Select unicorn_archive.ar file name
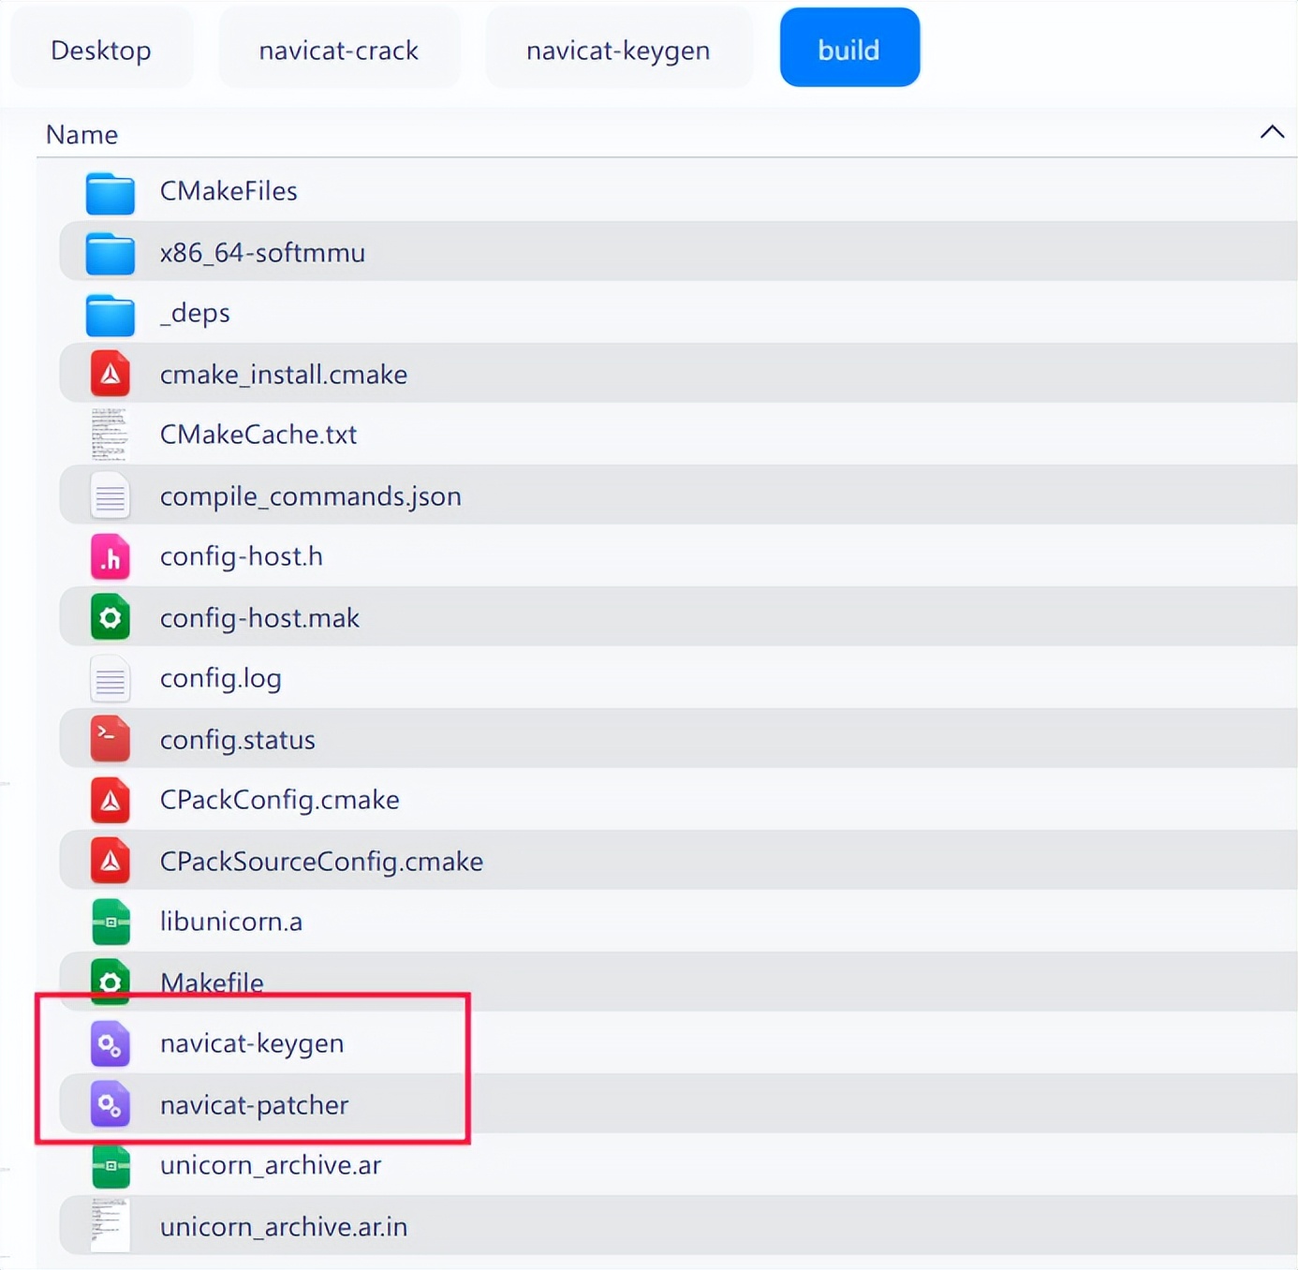Image resolution: width=1298 pixels, height=1270 pixels. click(x=271, y=1165)
